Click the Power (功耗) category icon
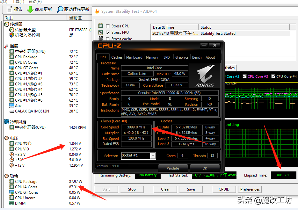298x210 pixels. [x=7, y=176]
